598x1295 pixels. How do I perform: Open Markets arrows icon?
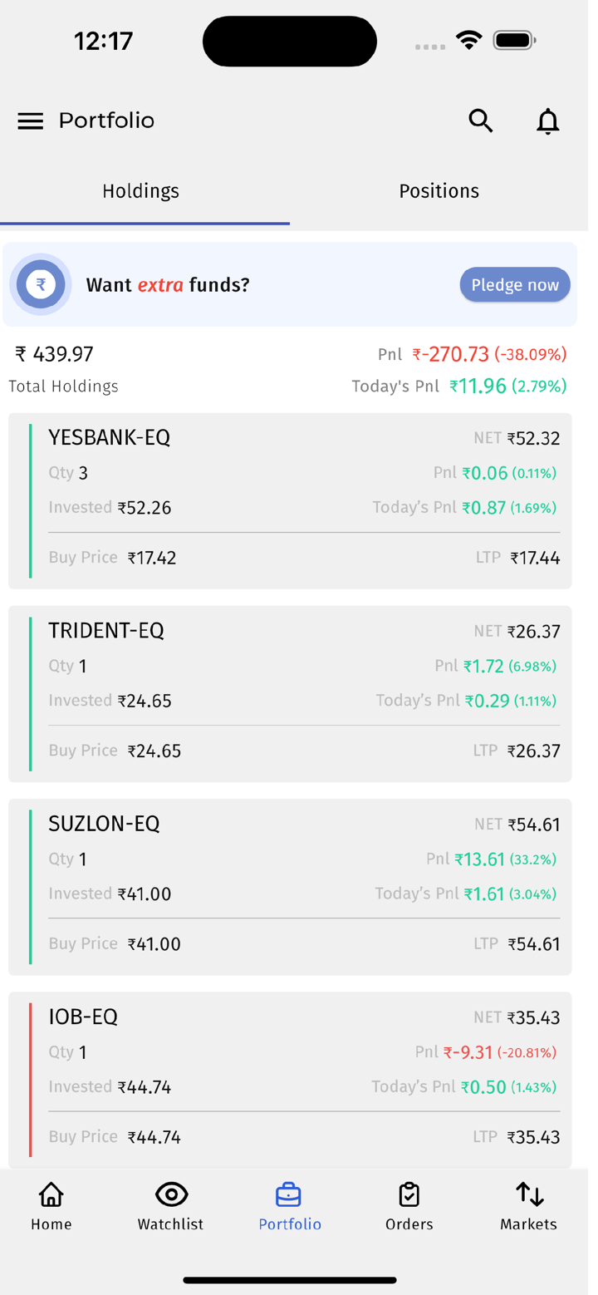tap(529, 1195)
